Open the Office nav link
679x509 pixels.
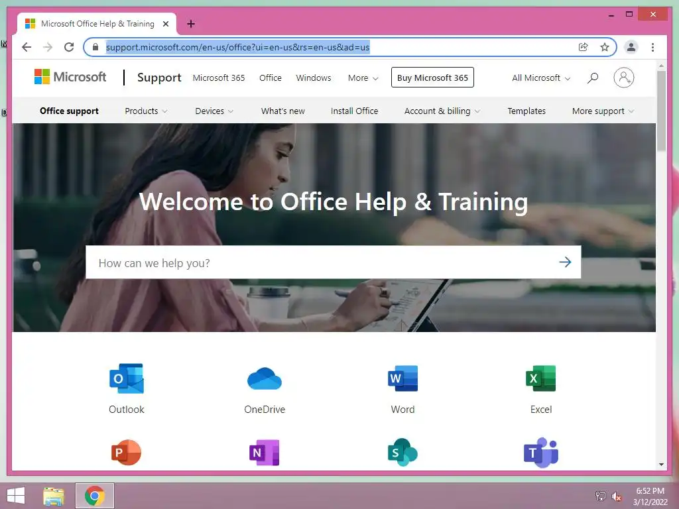pos(271,78)
